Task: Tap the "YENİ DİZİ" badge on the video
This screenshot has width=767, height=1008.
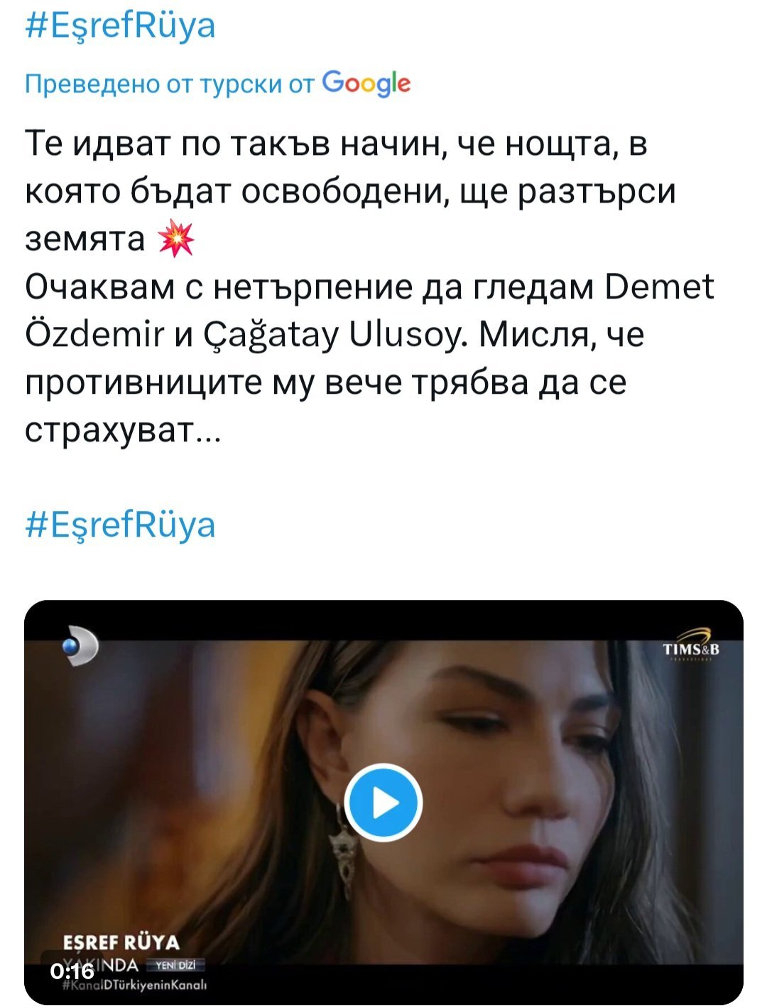Action: [x=175, y=965]
